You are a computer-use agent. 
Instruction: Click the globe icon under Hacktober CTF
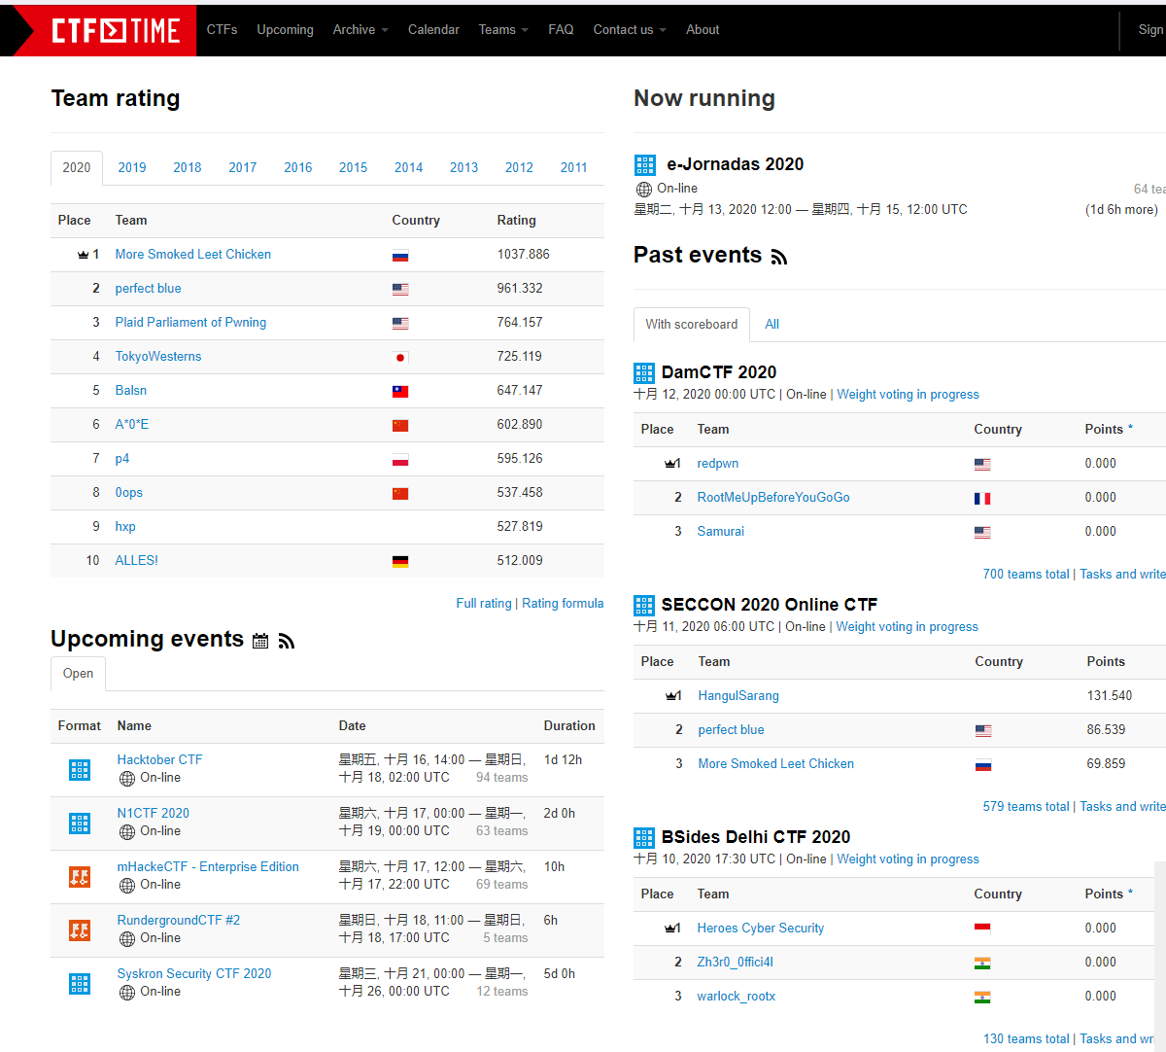pyautogui.click(x=127, y=779)
